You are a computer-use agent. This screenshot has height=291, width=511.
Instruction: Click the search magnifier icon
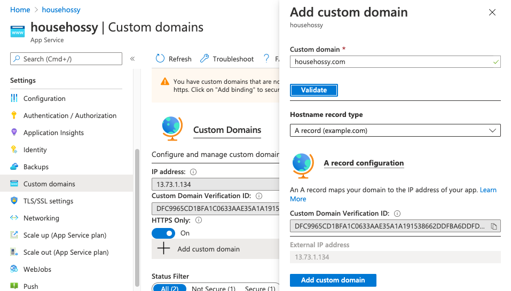[17, 59]
